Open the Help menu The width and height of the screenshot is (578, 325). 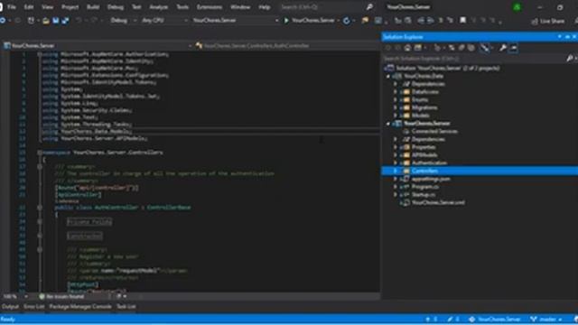click(265, 7)
